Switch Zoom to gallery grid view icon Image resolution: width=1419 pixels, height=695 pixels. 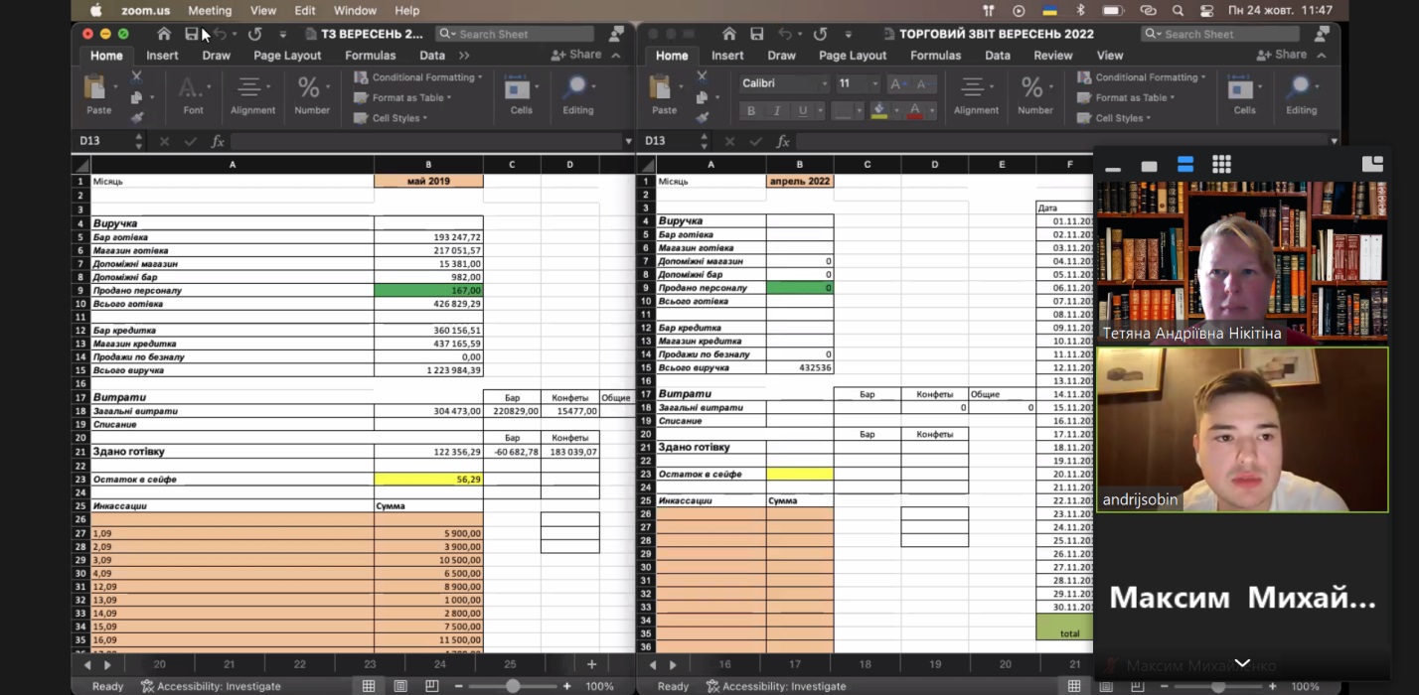[1221, 165]
